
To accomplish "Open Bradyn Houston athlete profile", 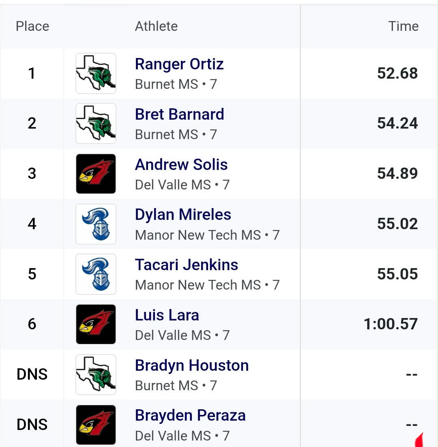I will (x=192, y=365).
